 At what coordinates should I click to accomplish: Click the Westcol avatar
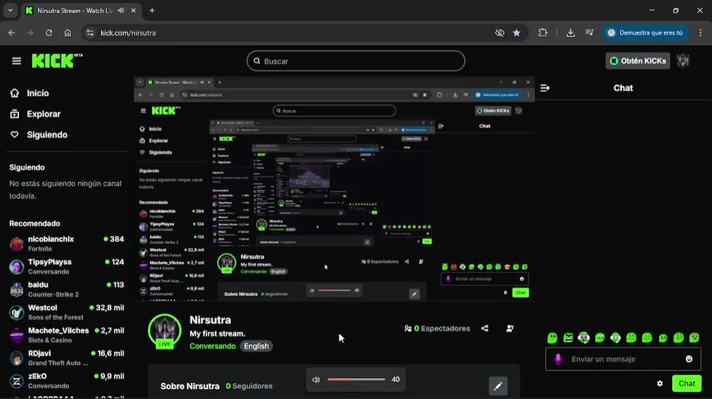[17, 312]
